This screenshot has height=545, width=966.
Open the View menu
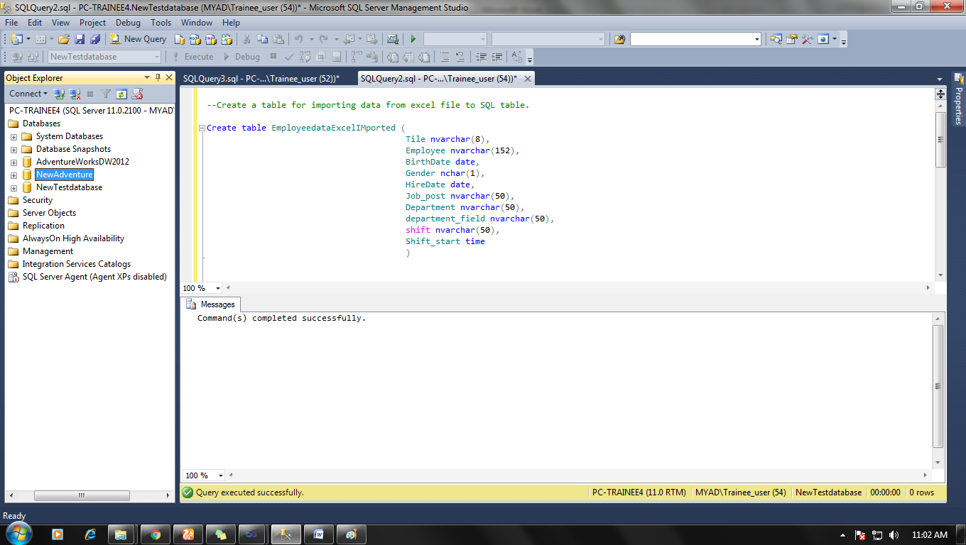click(60, 23)
